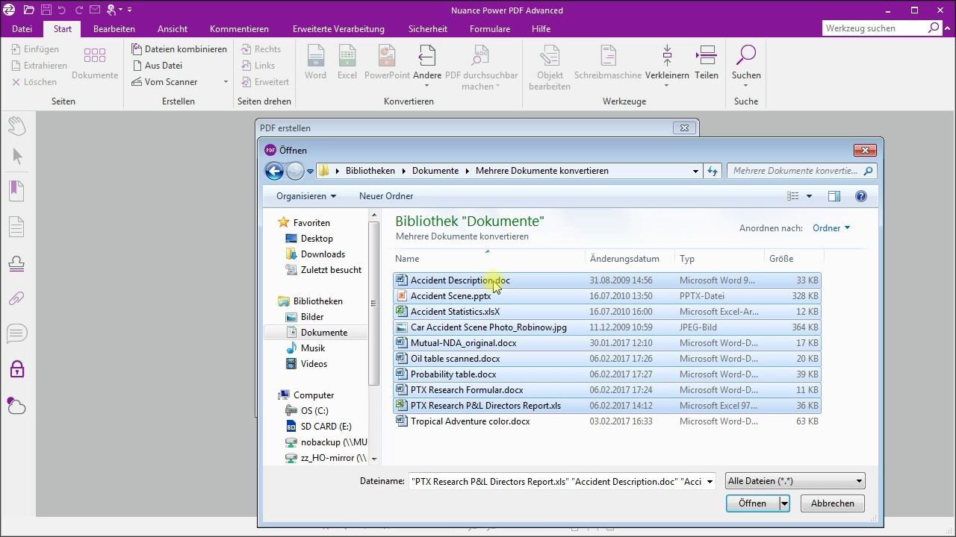Open the customize quick access toolbar dropdown
This screenshot has width=956, height=537.
[129, 10]
